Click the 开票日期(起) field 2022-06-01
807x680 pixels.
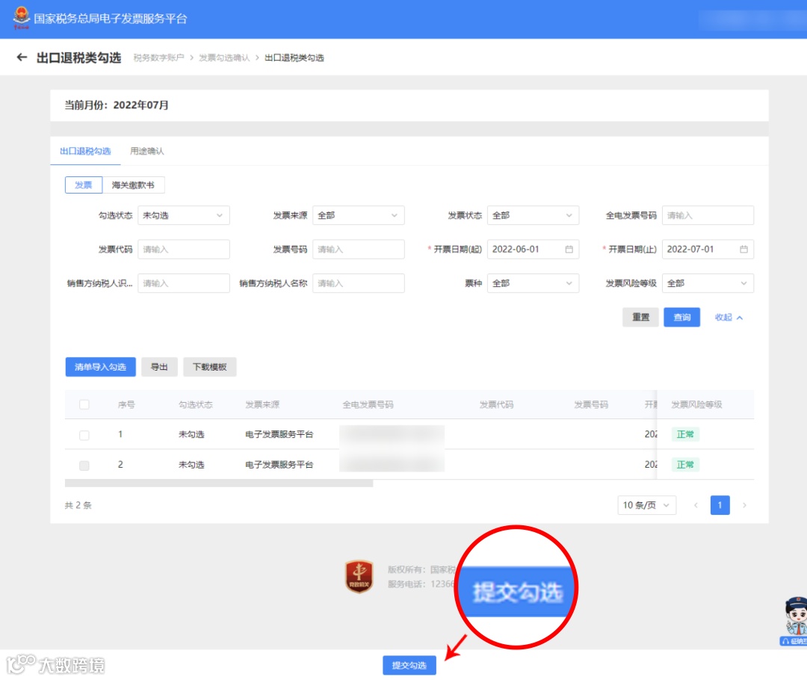(533, 249)
